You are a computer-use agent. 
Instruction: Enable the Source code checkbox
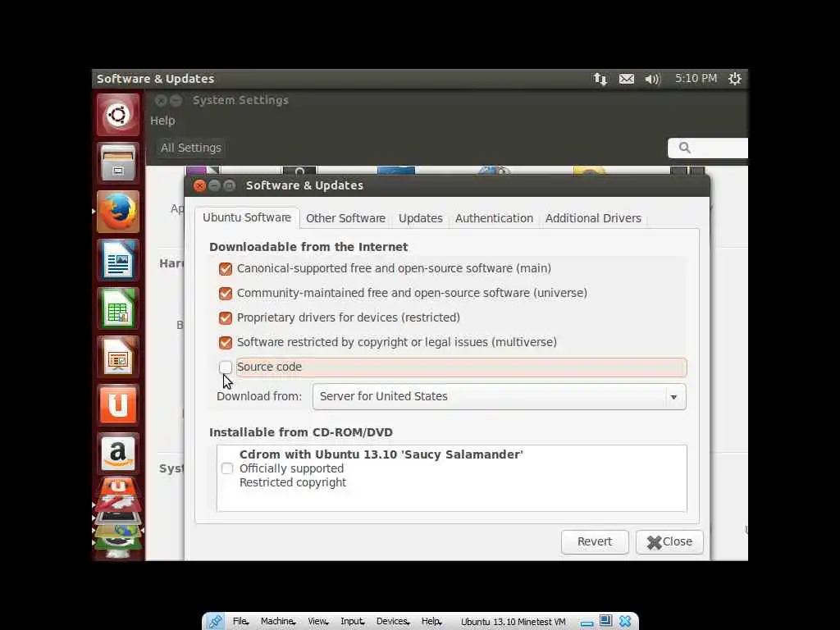point(226,367)
